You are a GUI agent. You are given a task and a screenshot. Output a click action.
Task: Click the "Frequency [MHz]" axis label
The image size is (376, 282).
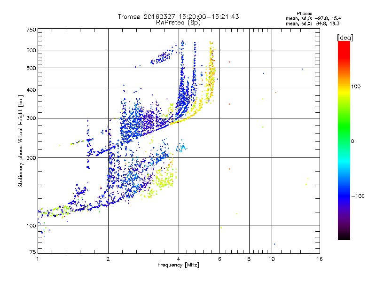coord(178,265)
